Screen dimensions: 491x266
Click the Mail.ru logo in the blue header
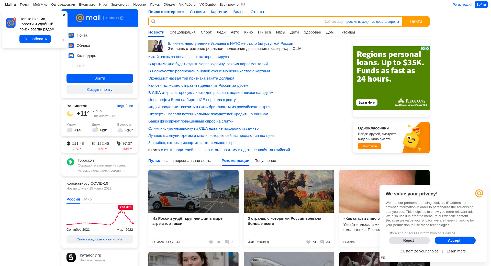coord(88,18)
